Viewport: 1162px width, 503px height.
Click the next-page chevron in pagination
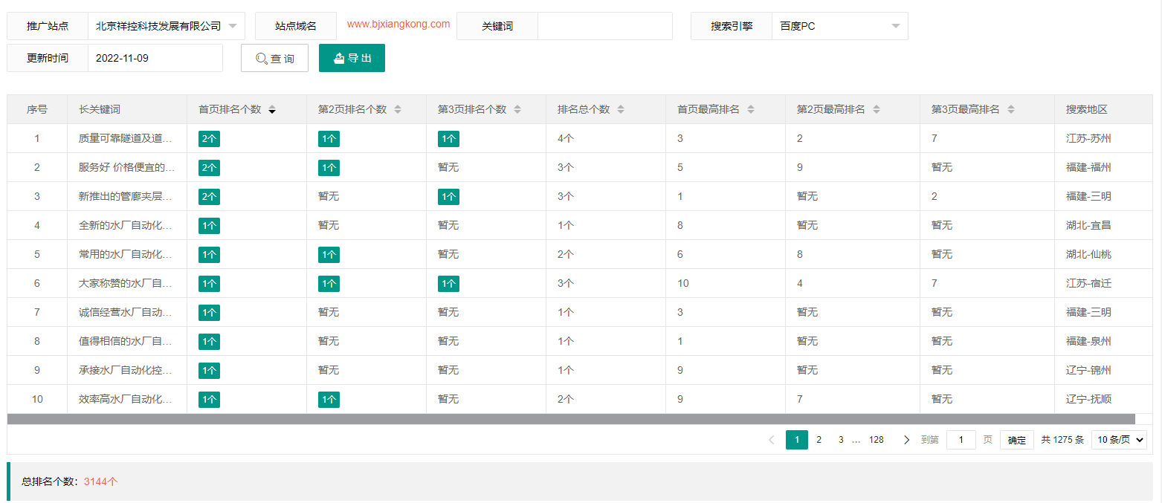click(906, 440)
